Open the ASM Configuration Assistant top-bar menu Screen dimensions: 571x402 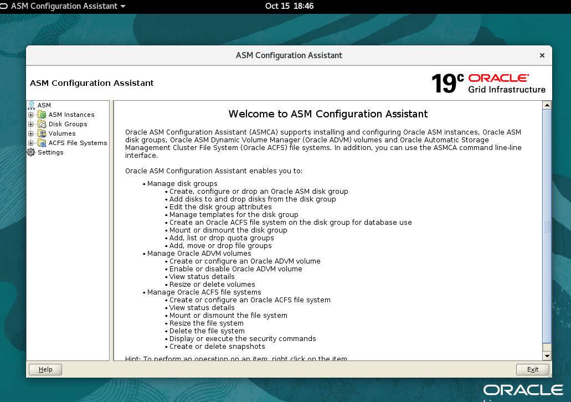pyautogui.click(x=64, y=6)
